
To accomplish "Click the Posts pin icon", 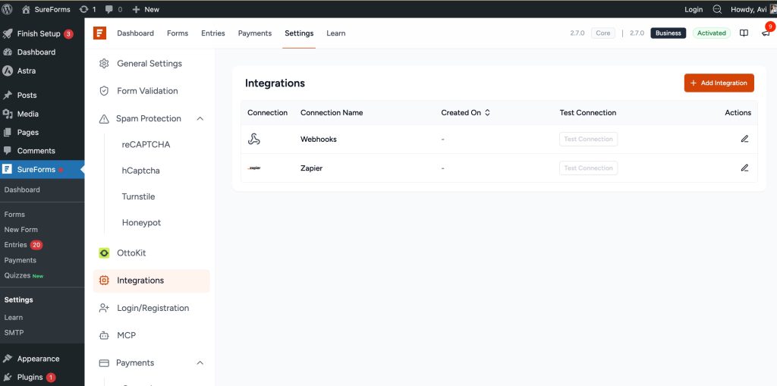I will (x=8, y=95).
